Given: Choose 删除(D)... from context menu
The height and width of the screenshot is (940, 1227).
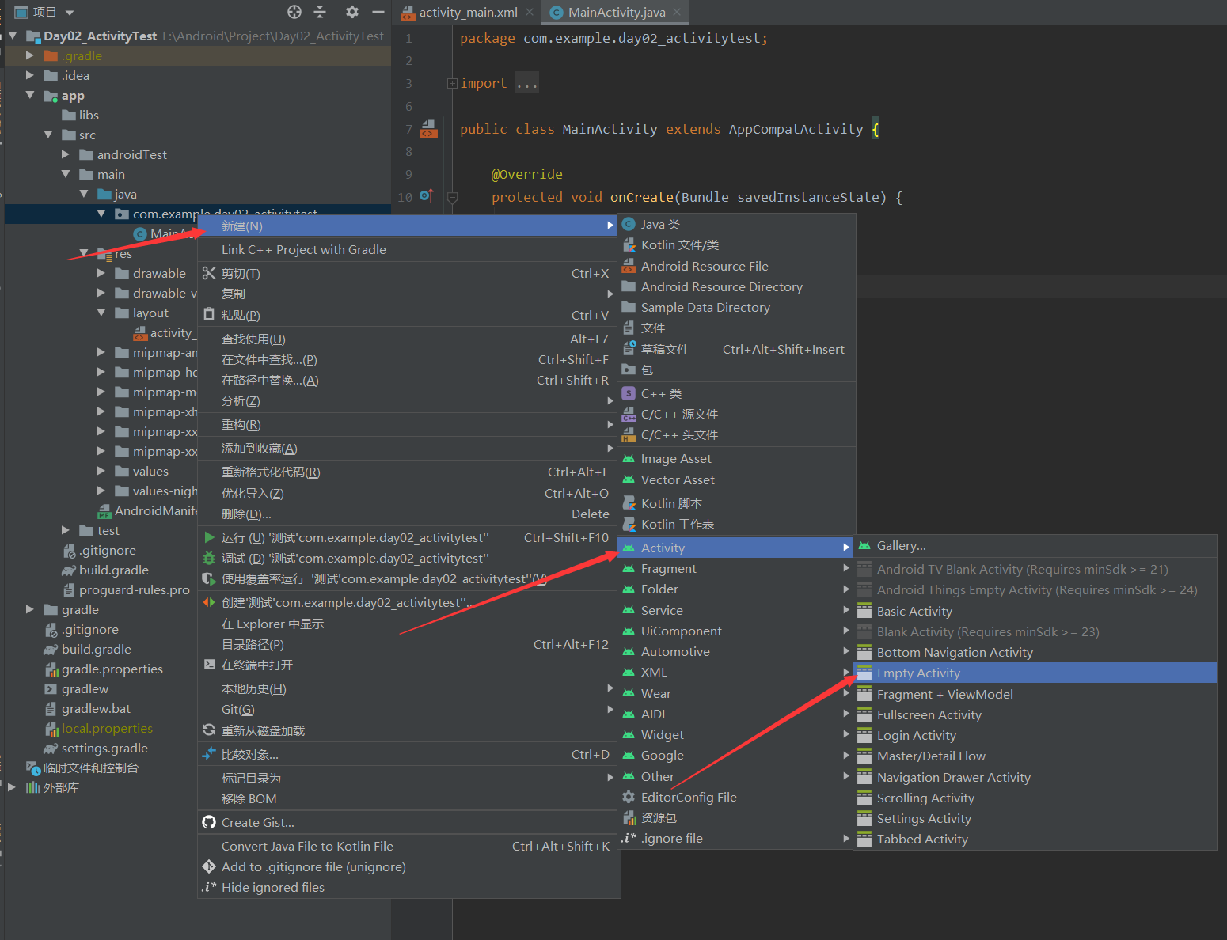Looking at the screenshot, I should coord(407,514).
